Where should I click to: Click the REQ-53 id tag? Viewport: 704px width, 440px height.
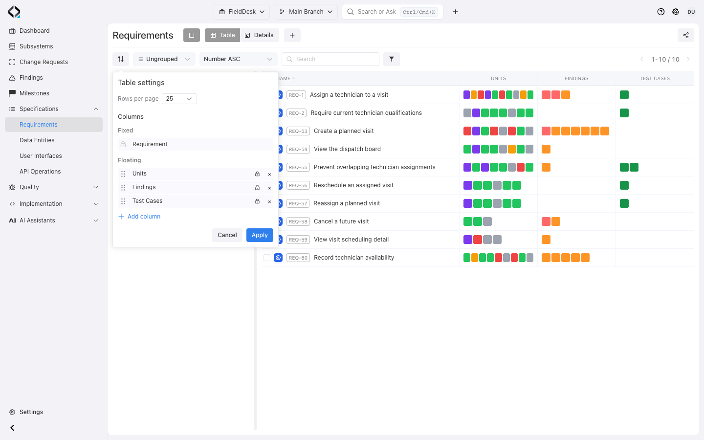pyautogui.click(x=298, y=131)
